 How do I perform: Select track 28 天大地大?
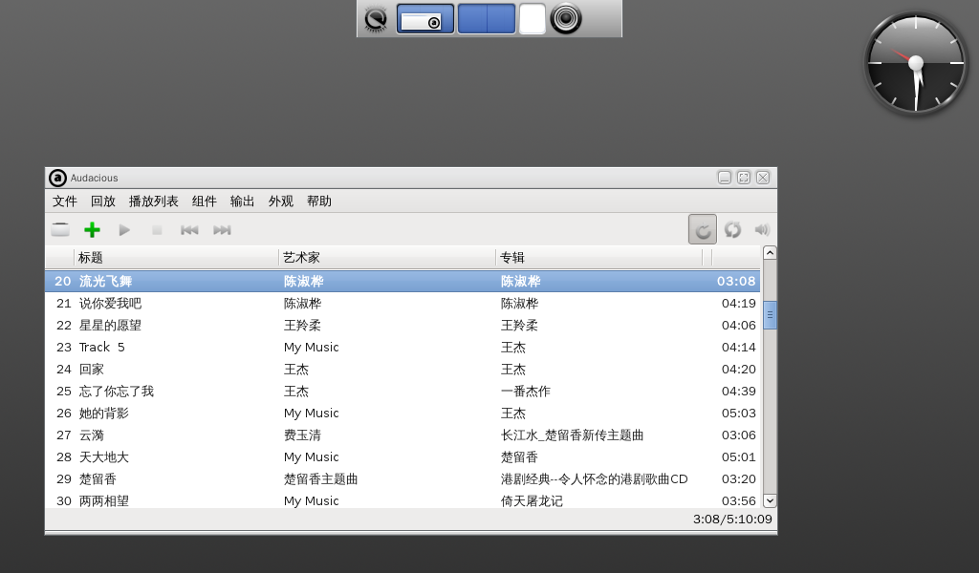[402, 457]
